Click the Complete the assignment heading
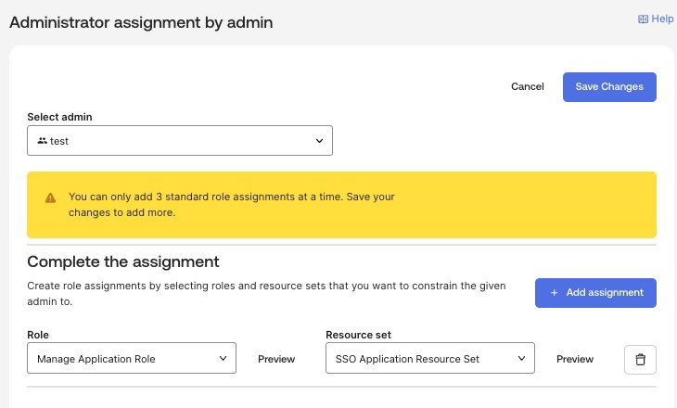The width and height of the screenshot is (677, 408). point(122,261)
